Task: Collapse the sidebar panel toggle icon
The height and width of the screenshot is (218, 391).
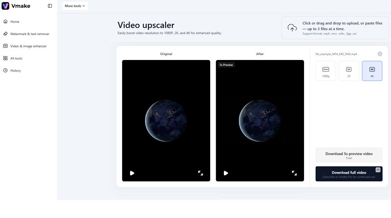Action: pyautogui.click(x=50, y=6)
